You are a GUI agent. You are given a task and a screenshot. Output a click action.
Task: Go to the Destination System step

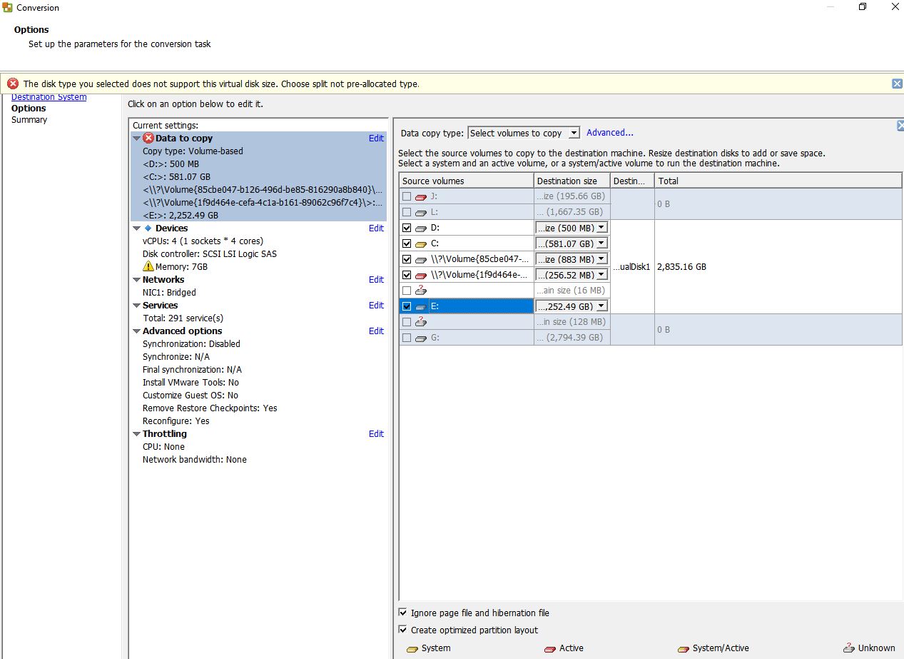(x=49, y=97)
